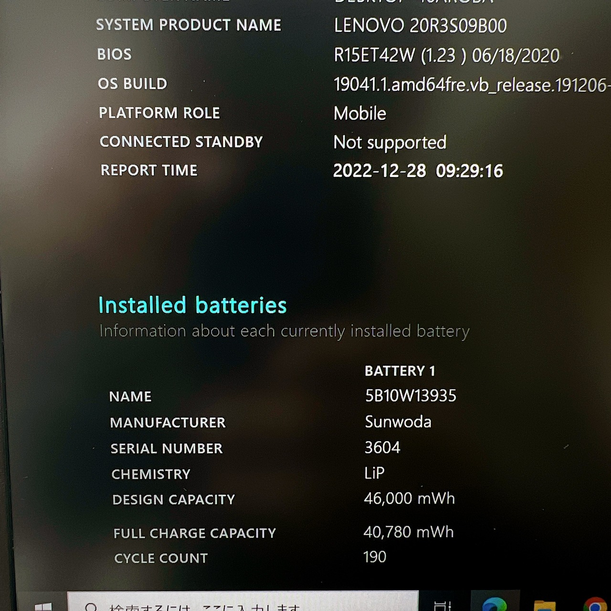
Task: Select battery name "5B10W13935"
Action: 411,396
